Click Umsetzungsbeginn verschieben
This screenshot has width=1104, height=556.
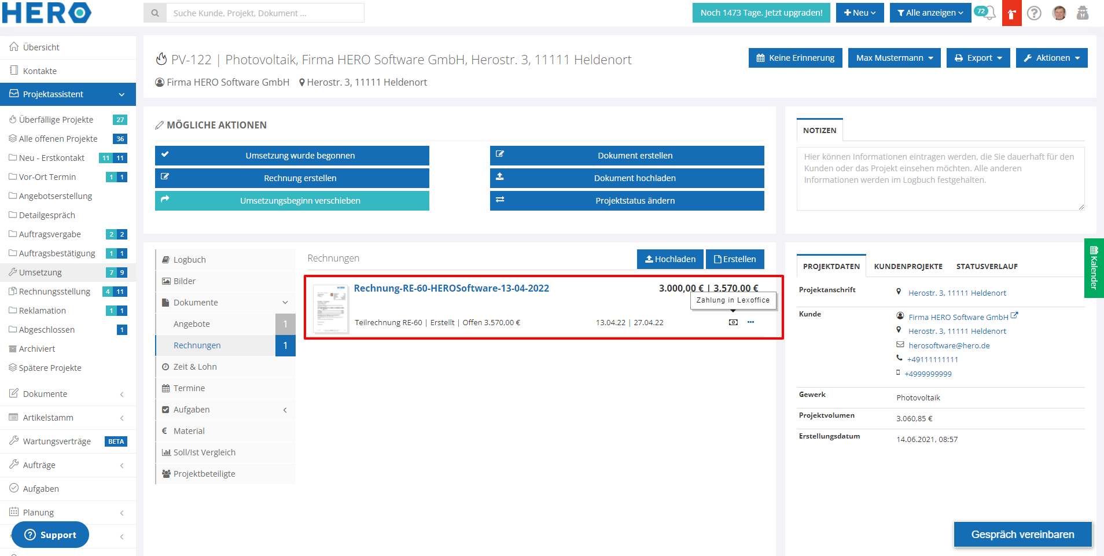click(x=292, y=201)
